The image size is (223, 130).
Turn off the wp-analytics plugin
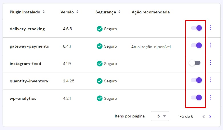click(x=196, y=97)
